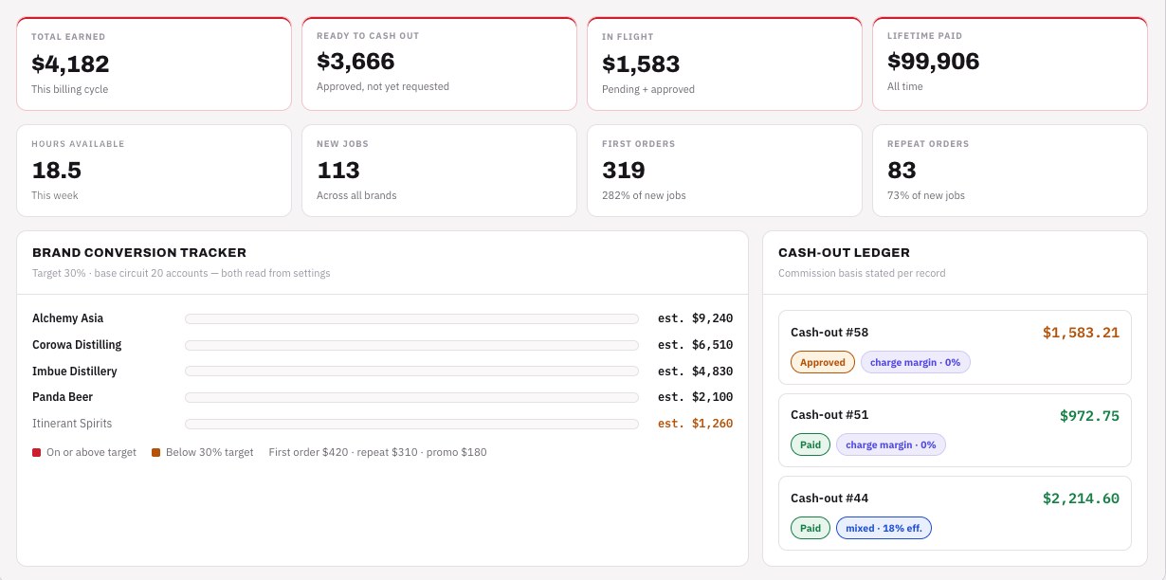Click the red On or above target swatch

[37, 453]
